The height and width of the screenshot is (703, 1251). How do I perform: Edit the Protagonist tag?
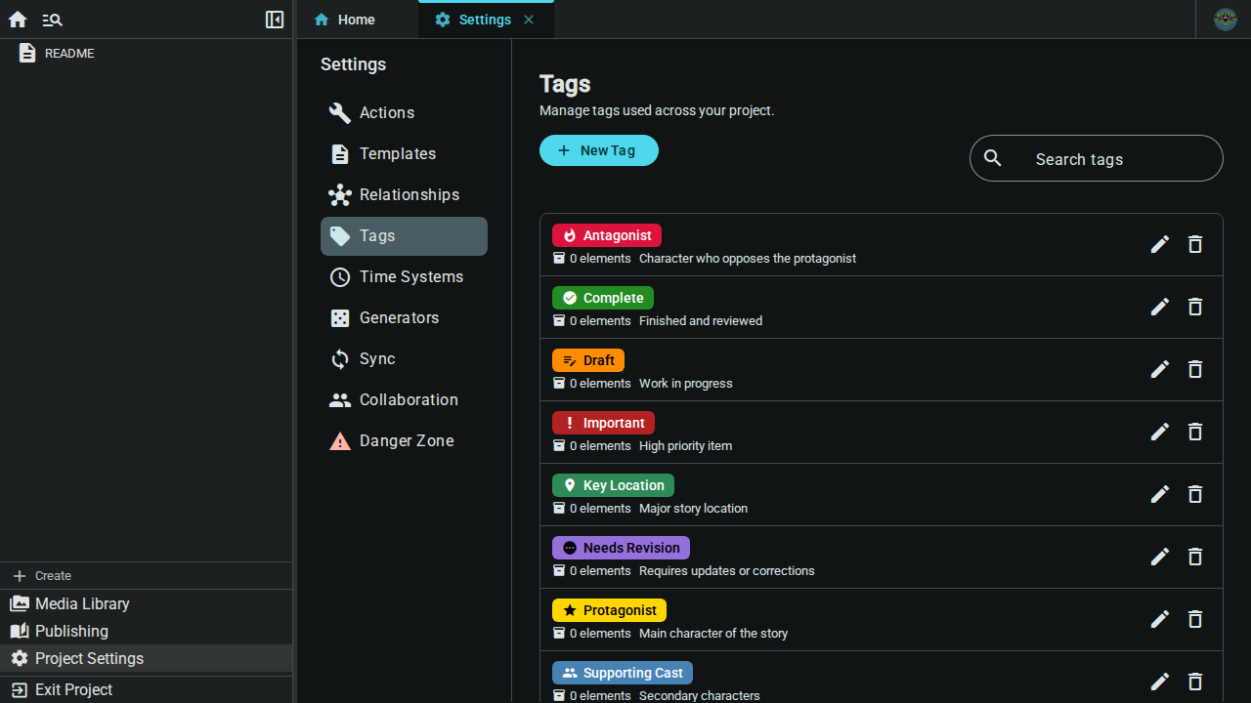tap(1160, 619)
